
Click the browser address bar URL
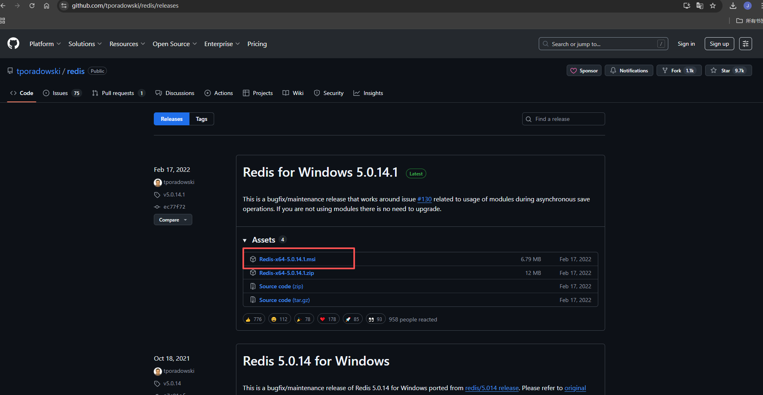(125, 6)
